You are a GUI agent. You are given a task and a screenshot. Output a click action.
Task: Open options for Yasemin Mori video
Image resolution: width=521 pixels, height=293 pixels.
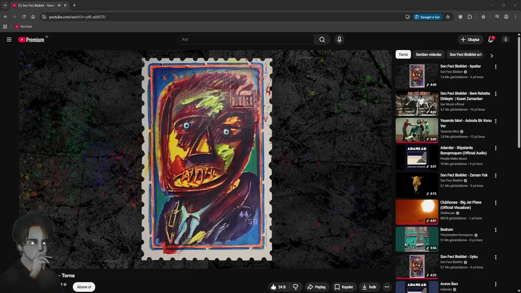(x=495, y=121)
